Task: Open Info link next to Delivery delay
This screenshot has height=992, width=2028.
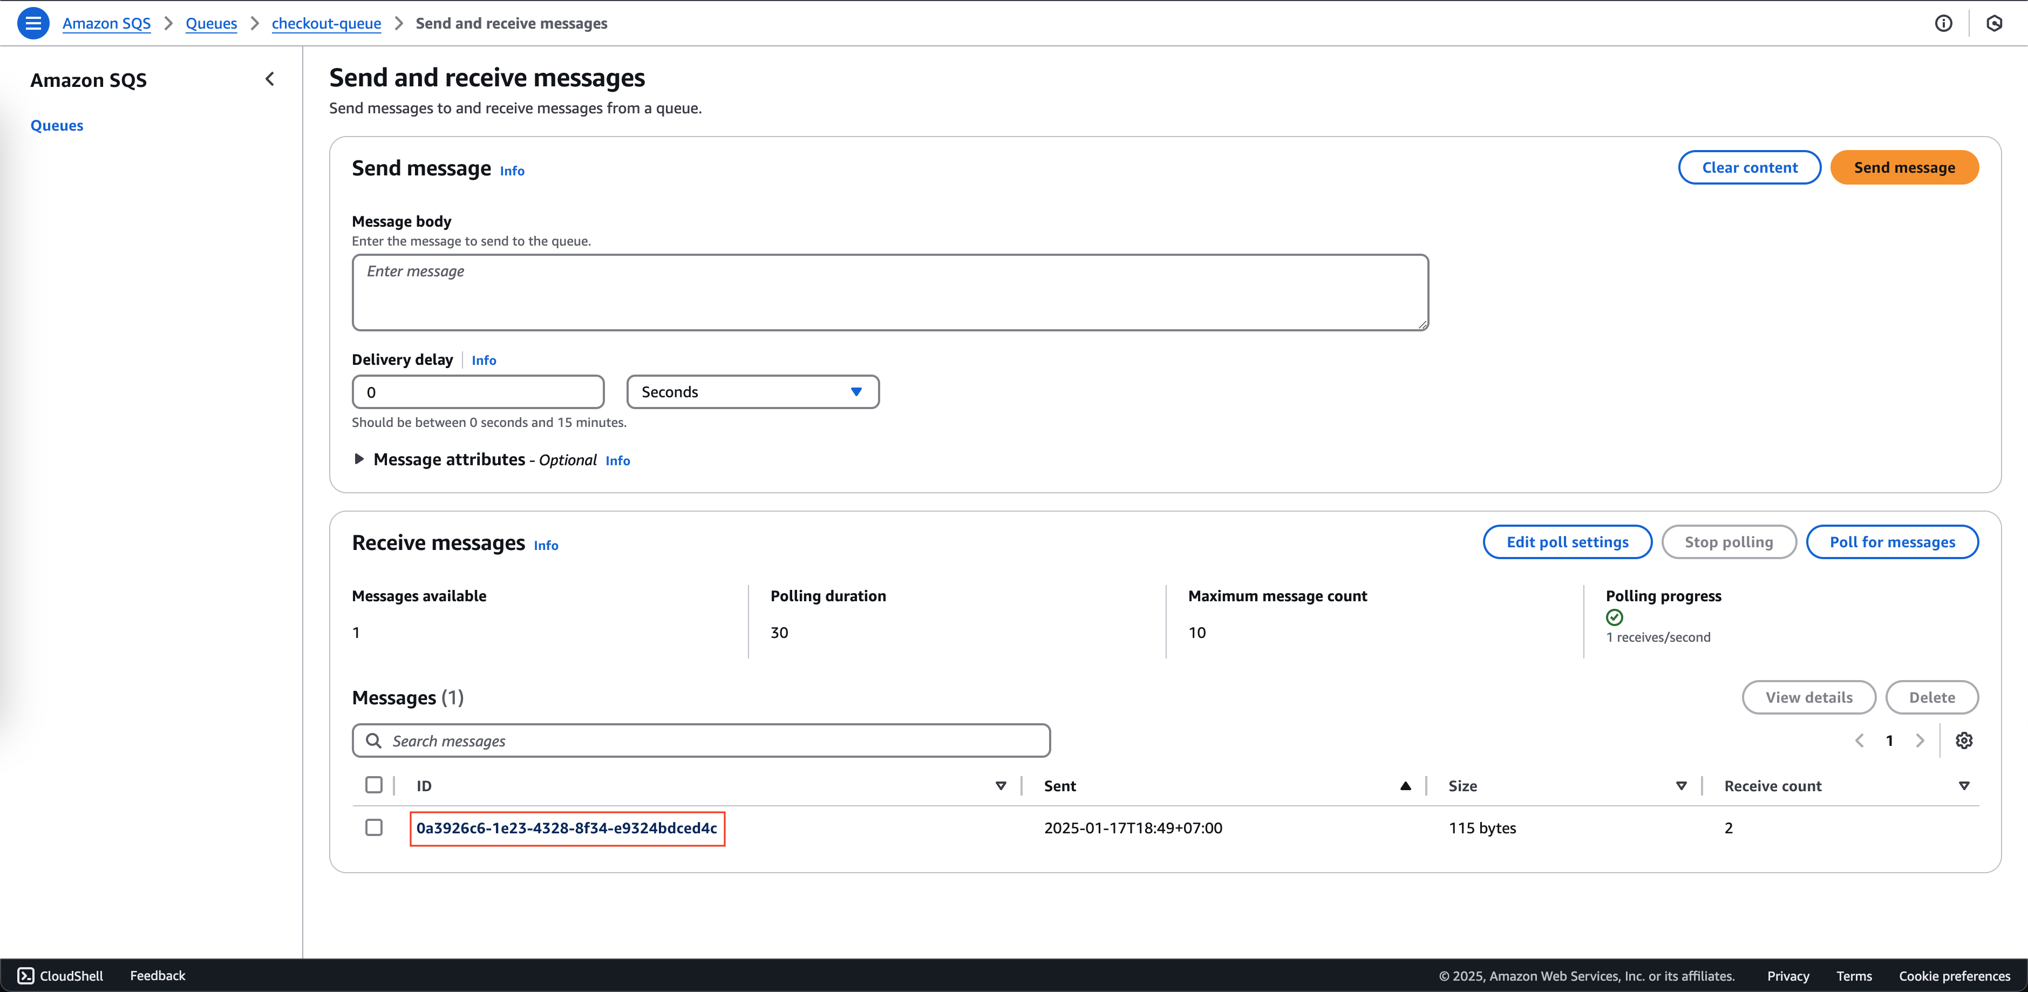Action: click(x=484, y=360)
